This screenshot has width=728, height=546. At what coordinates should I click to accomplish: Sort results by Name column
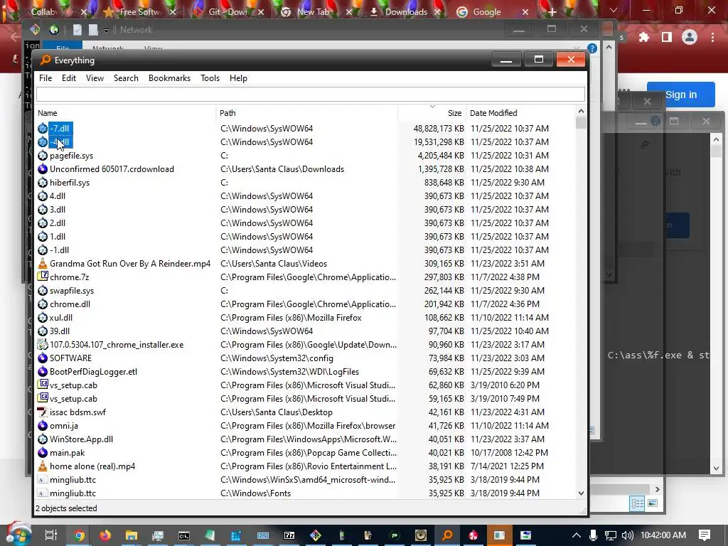[x=125, y=113]
